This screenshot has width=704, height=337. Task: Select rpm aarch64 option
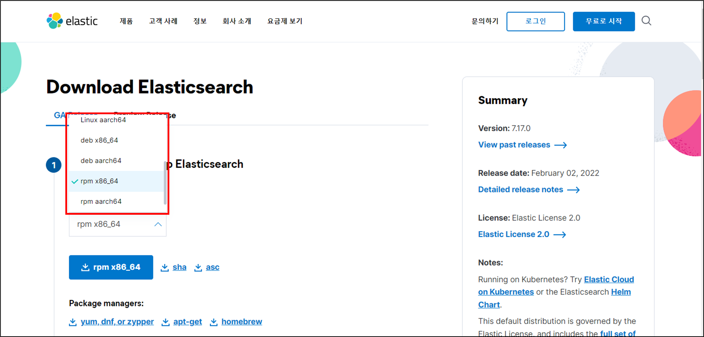click(x=116, y=201)
